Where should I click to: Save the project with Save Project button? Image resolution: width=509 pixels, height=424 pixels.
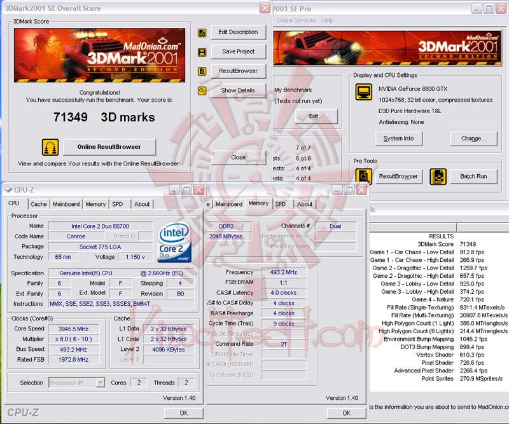click(x=238, y=51)
